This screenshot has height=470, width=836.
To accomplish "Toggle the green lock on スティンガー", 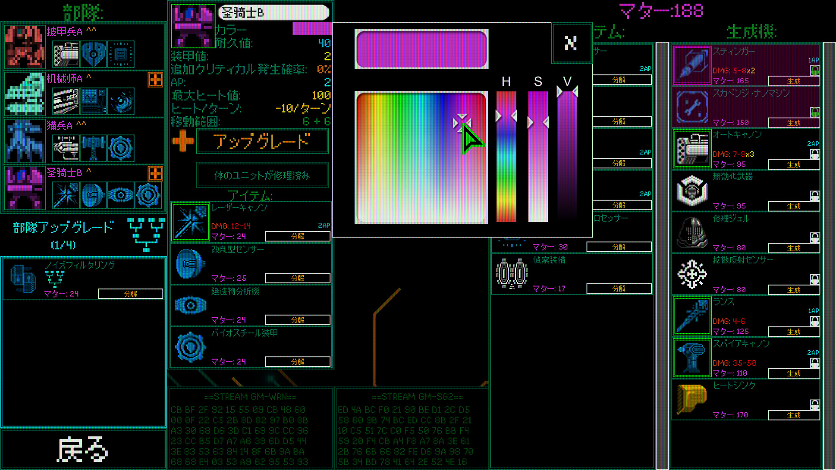I will pos(815,70).
